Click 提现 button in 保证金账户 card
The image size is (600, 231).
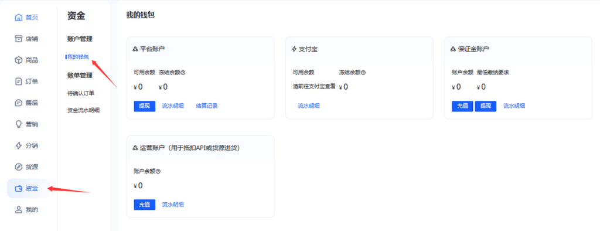pos(486,106)
